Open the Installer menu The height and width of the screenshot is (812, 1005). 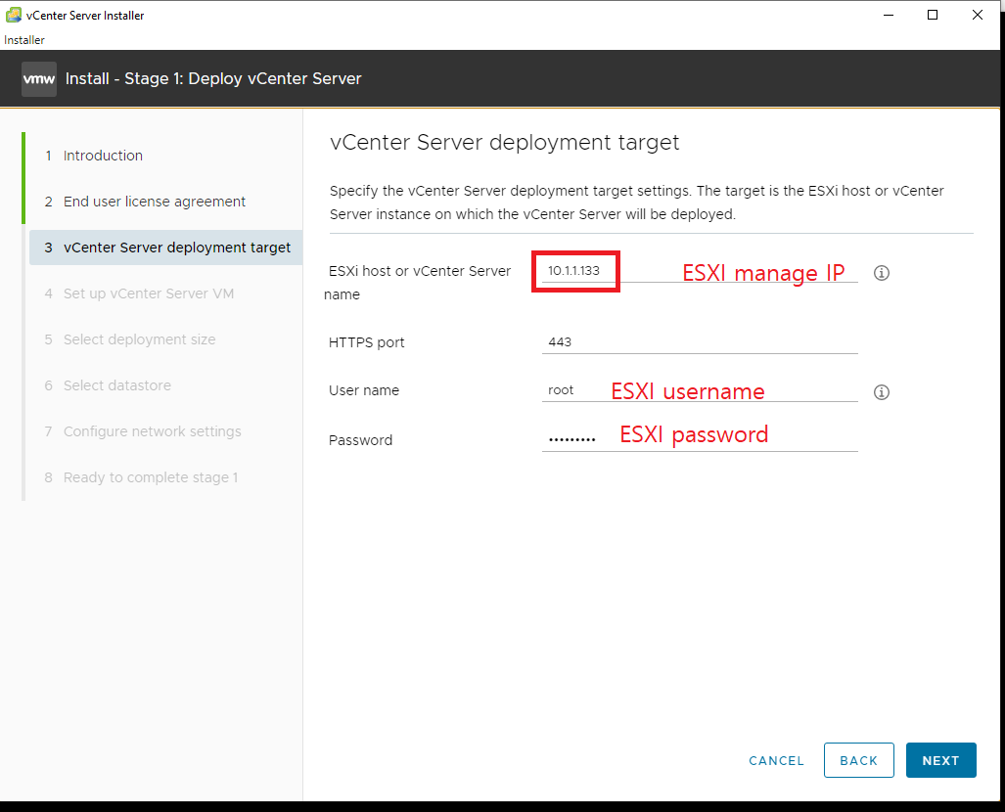(24, 40)
